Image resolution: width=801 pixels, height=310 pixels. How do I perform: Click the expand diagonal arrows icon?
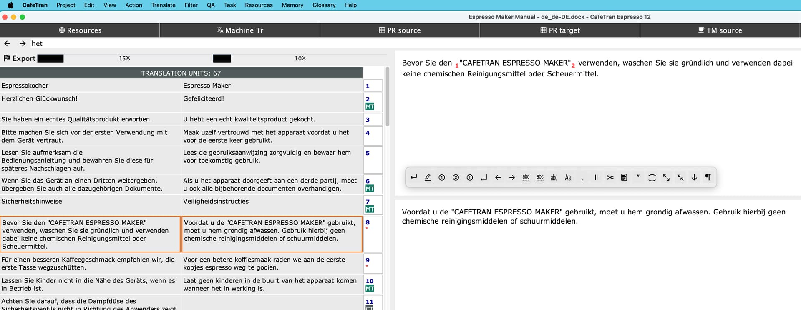click(x=666, y=177)
